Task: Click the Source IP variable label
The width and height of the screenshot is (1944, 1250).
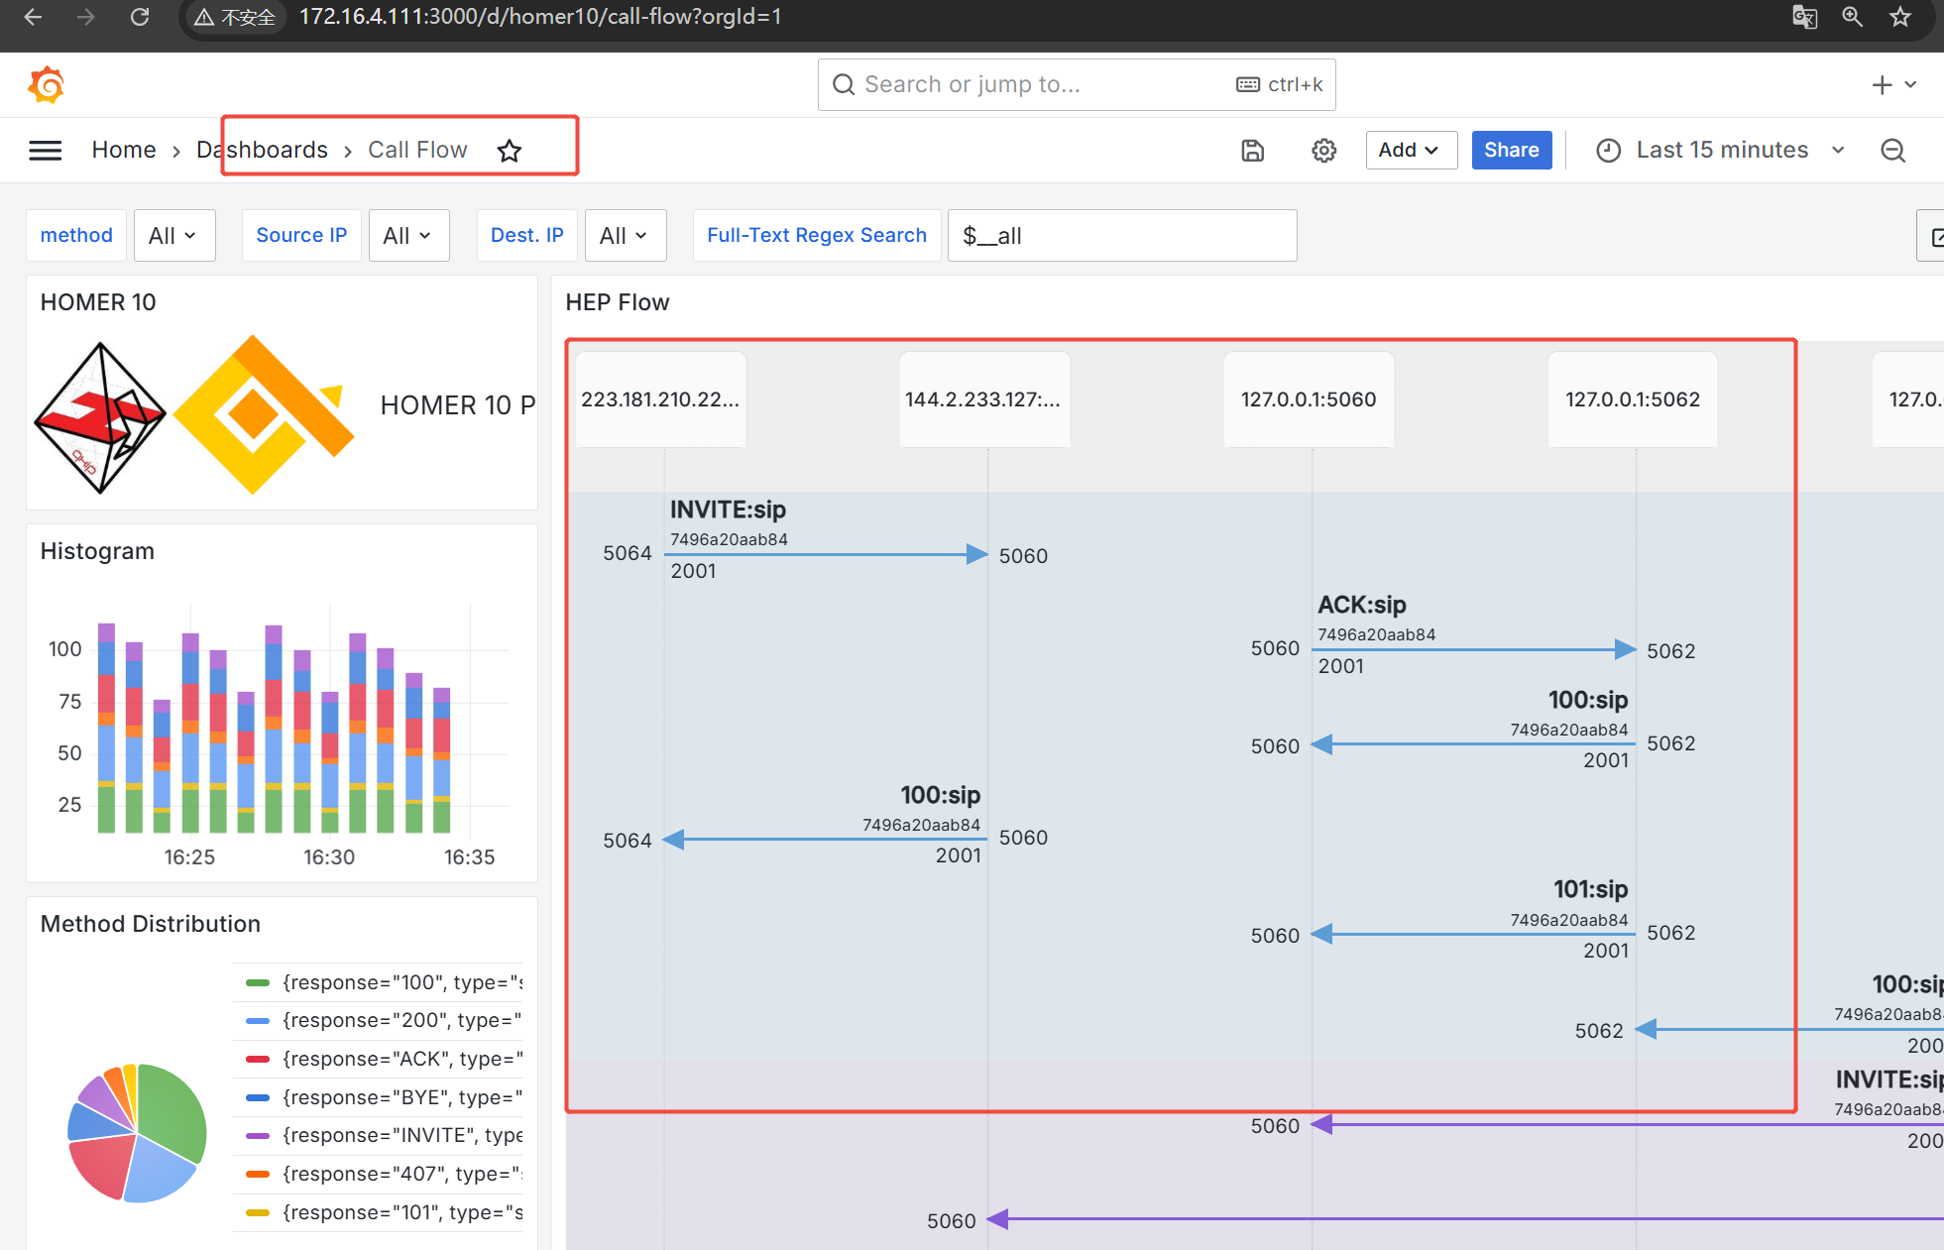Action: (301, 236)
